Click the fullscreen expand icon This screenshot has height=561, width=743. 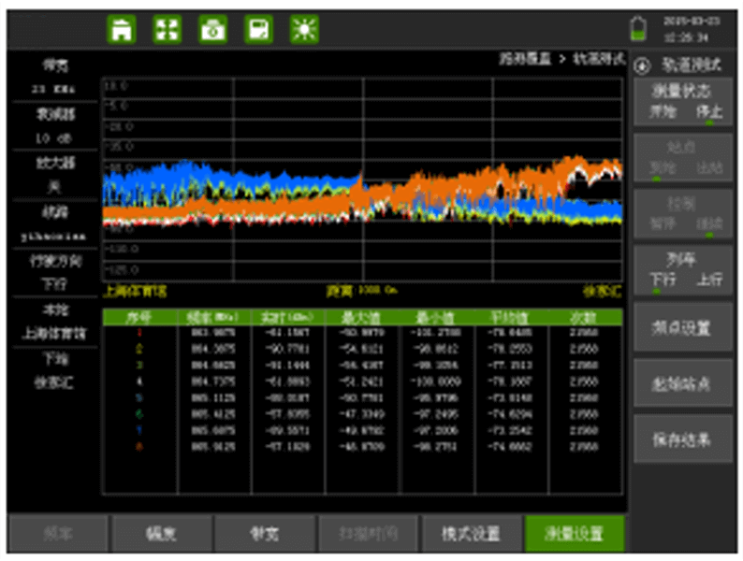167,29
